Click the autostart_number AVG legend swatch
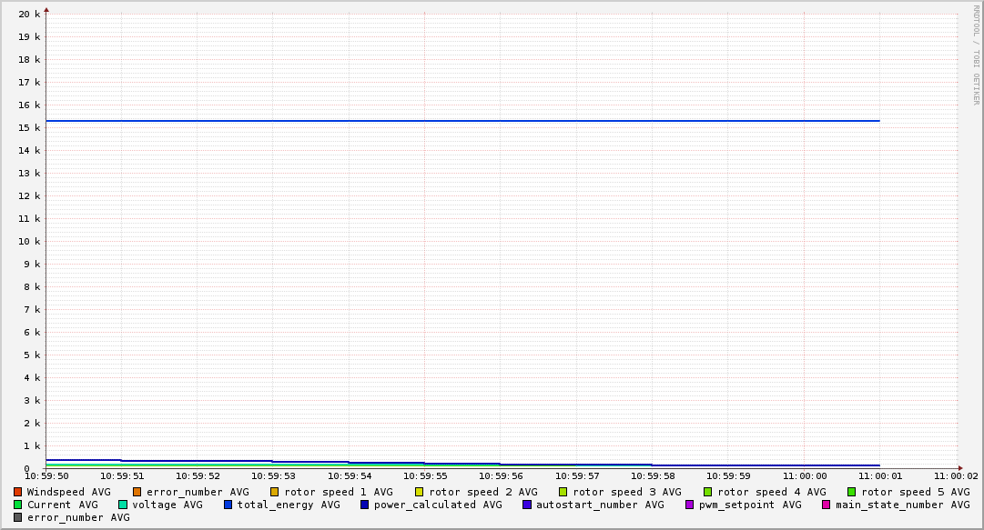The width and height of the screenshot is (984, 530). (x=527, y=505)
